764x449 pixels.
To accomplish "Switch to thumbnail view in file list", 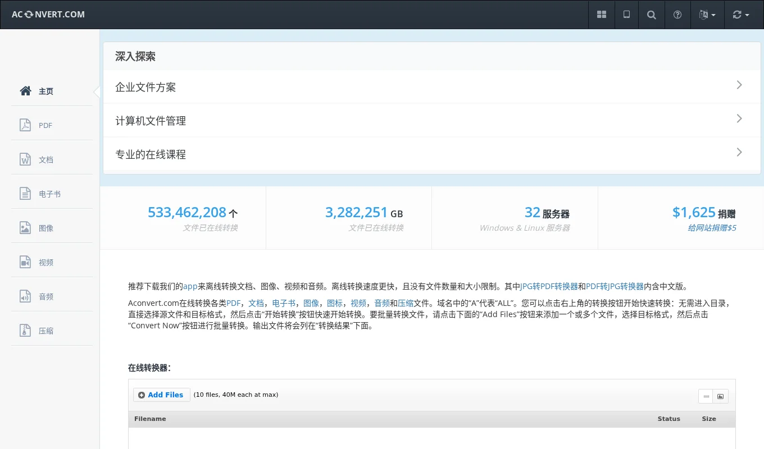I will pyautogui.click(x=720, y=396).
